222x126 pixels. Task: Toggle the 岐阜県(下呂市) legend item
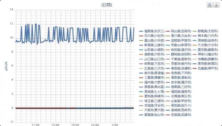point(152,64)
